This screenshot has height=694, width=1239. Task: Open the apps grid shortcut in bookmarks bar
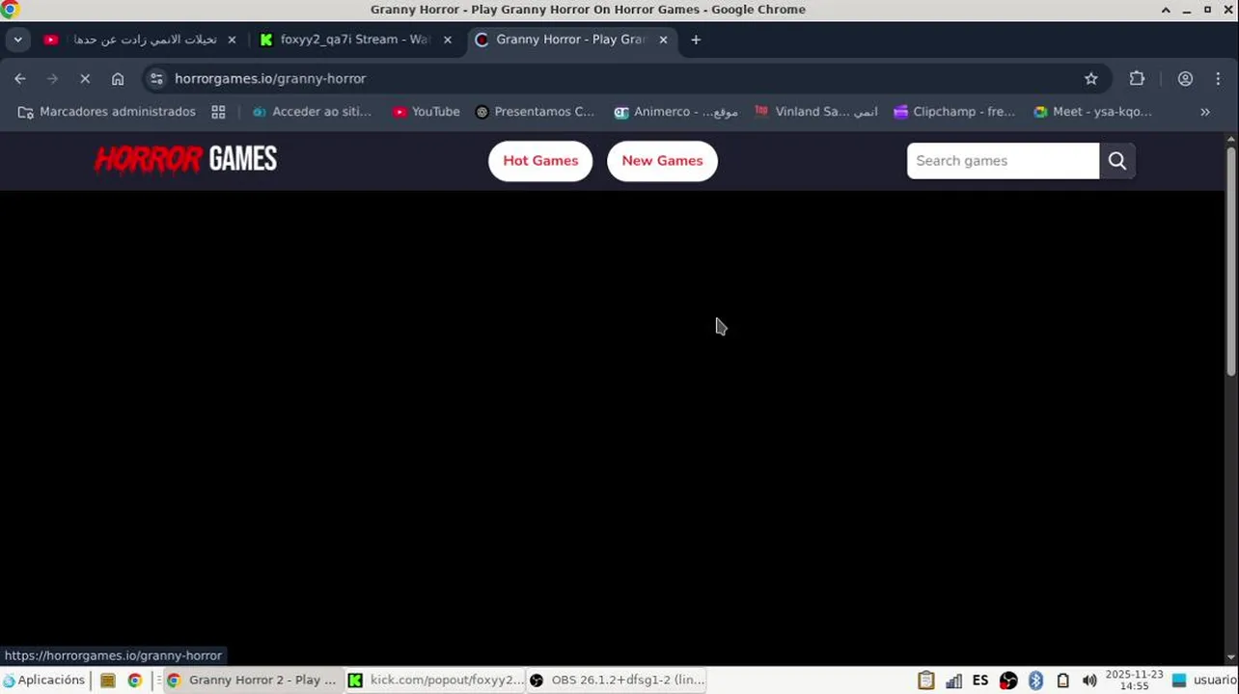pos(218,112)
